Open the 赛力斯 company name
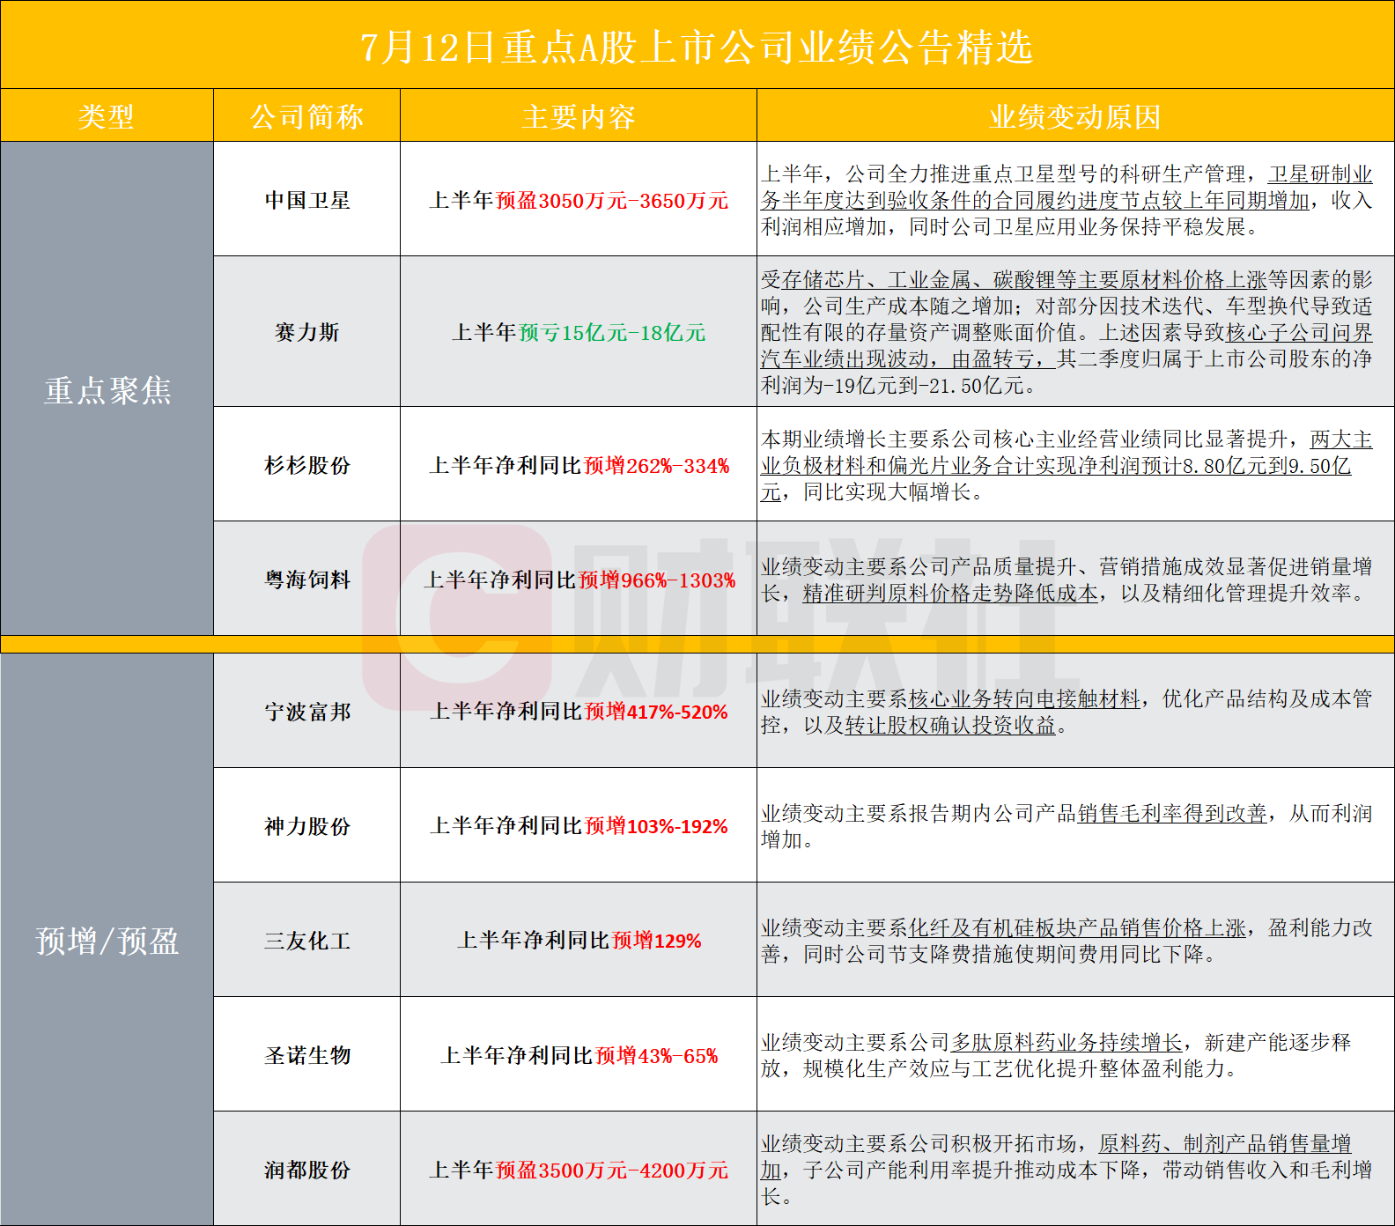The width and height of the screenshot is (1395, 1226). [x=307, y=332]
